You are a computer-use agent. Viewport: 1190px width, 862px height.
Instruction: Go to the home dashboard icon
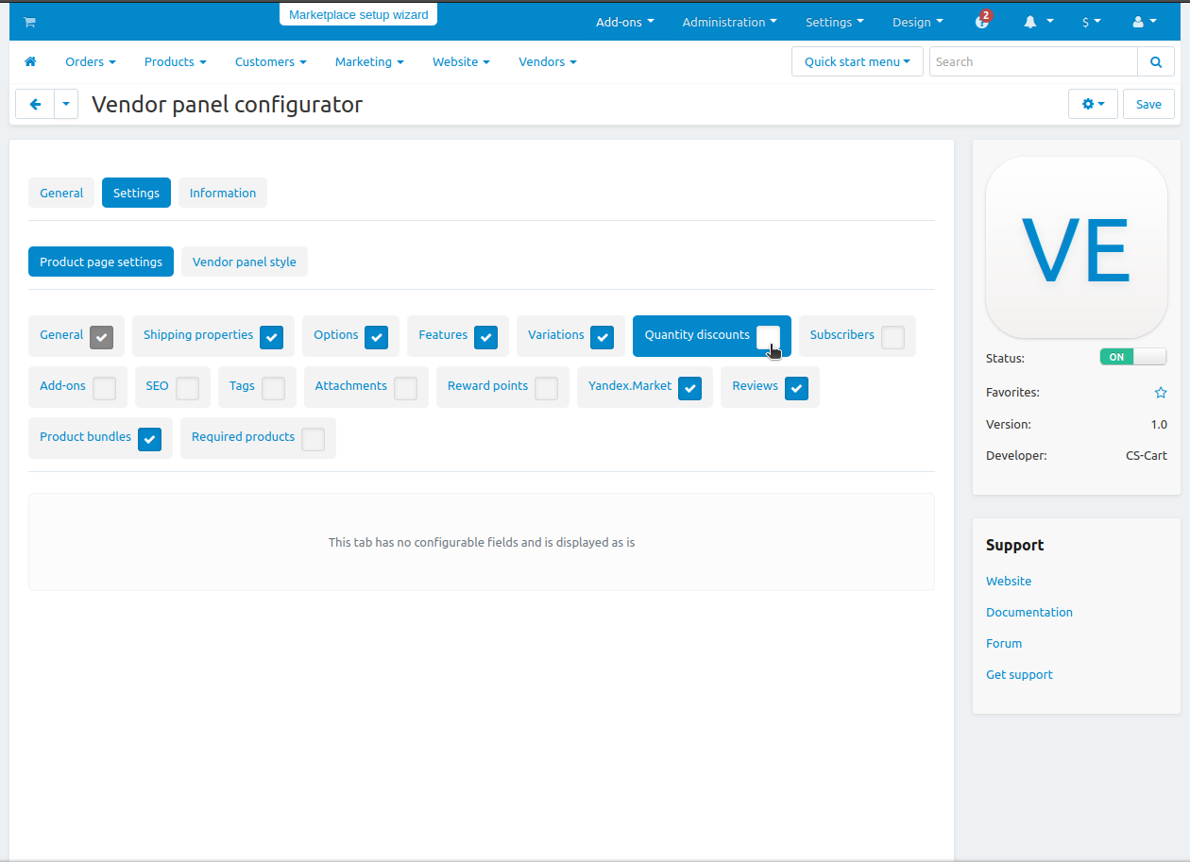point(30,61)
